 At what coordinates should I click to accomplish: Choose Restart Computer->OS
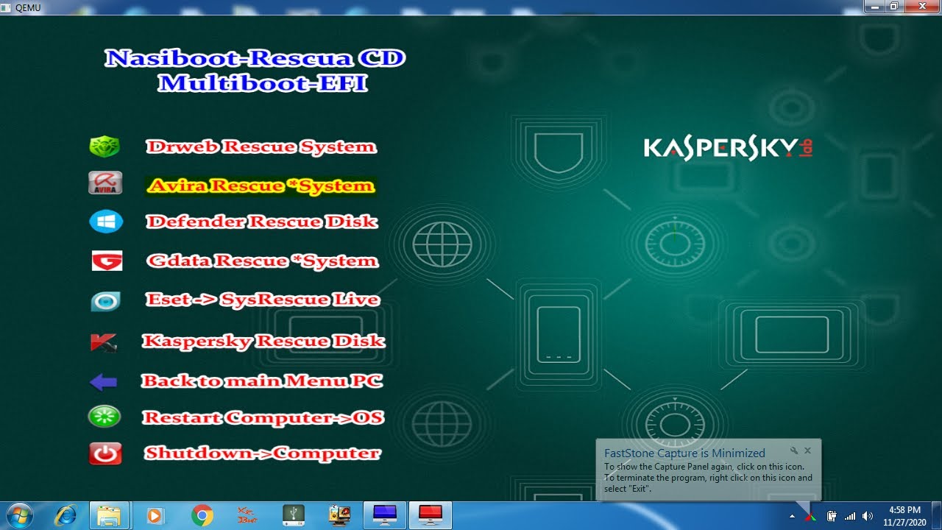point(263,417)
